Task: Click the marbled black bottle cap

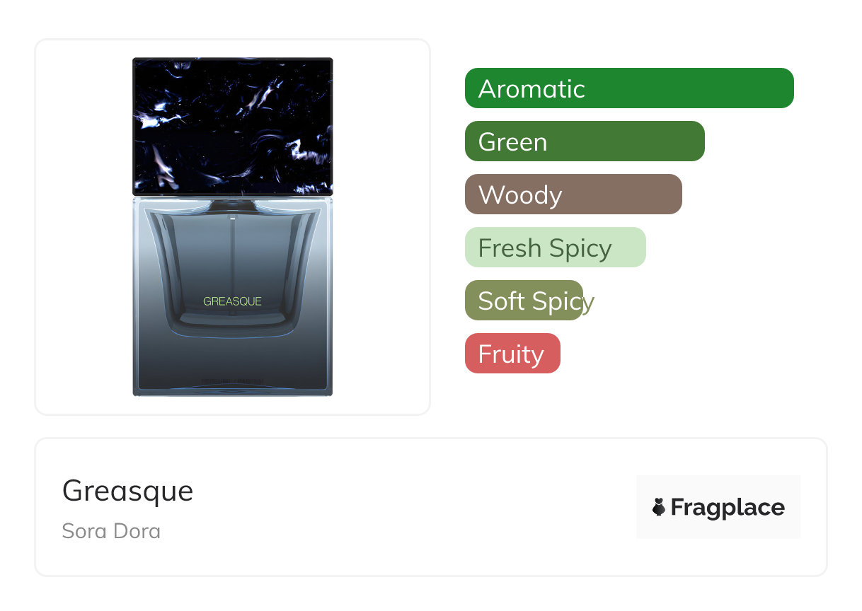Action: click(232, 127)
